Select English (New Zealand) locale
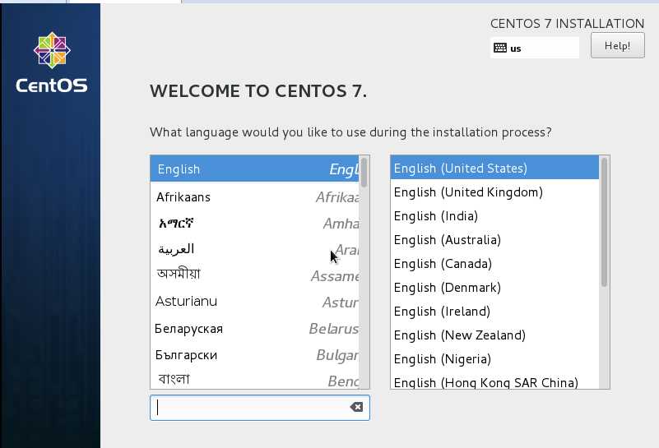 (x=494, y=335)
